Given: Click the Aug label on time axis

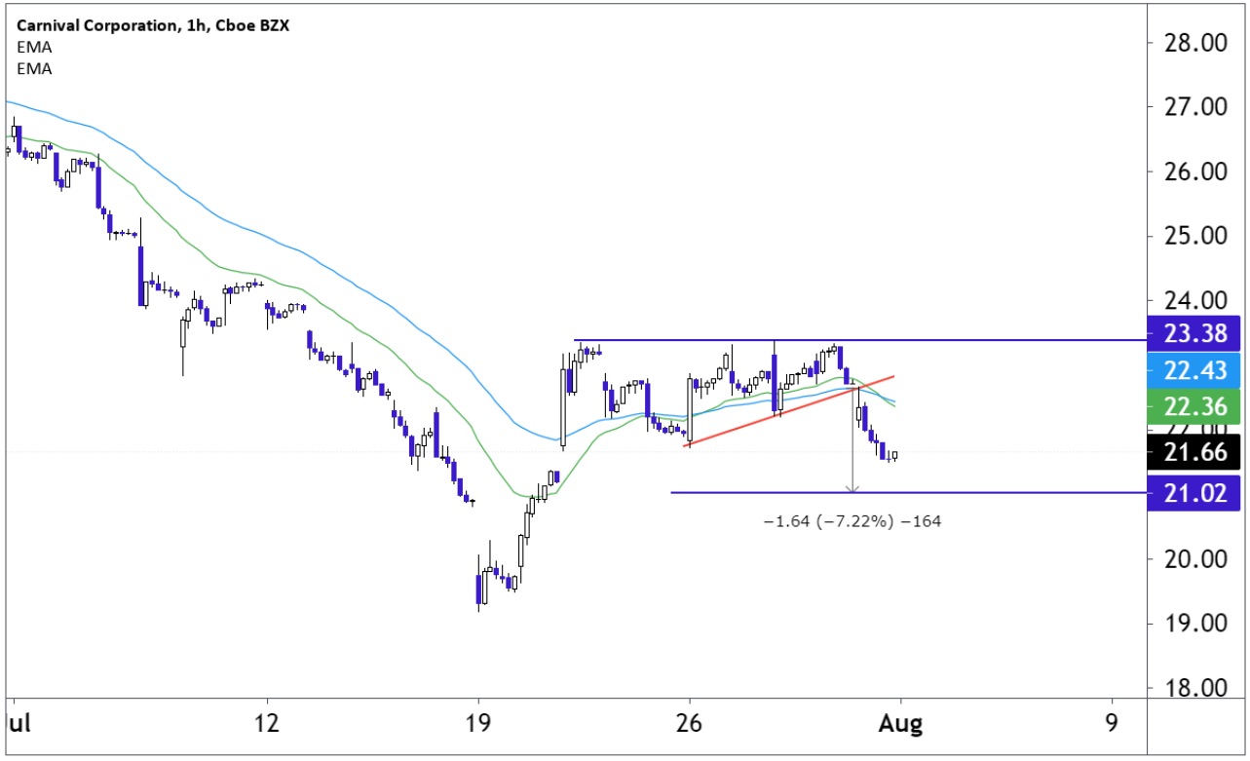Looking at the screenshot, I should [x=900, y=723].
